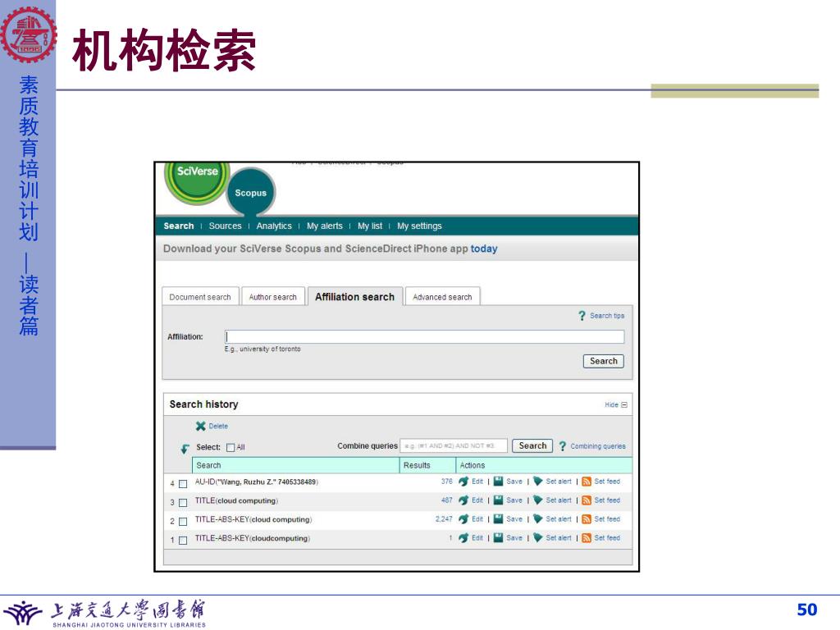Open the Sources menu item
This screenshot has height=630, width=840.
(x=225, y=226)
